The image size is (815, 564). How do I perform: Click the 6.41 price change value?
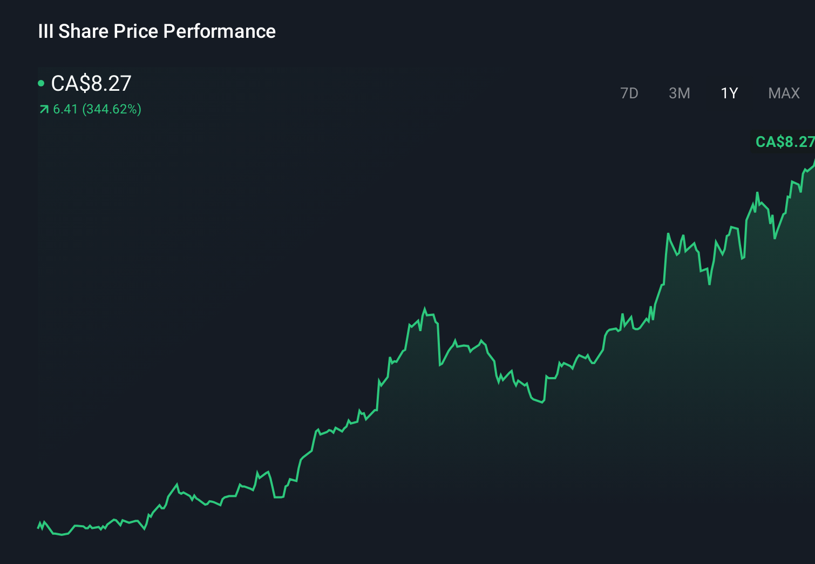click(x=64, y=109)
